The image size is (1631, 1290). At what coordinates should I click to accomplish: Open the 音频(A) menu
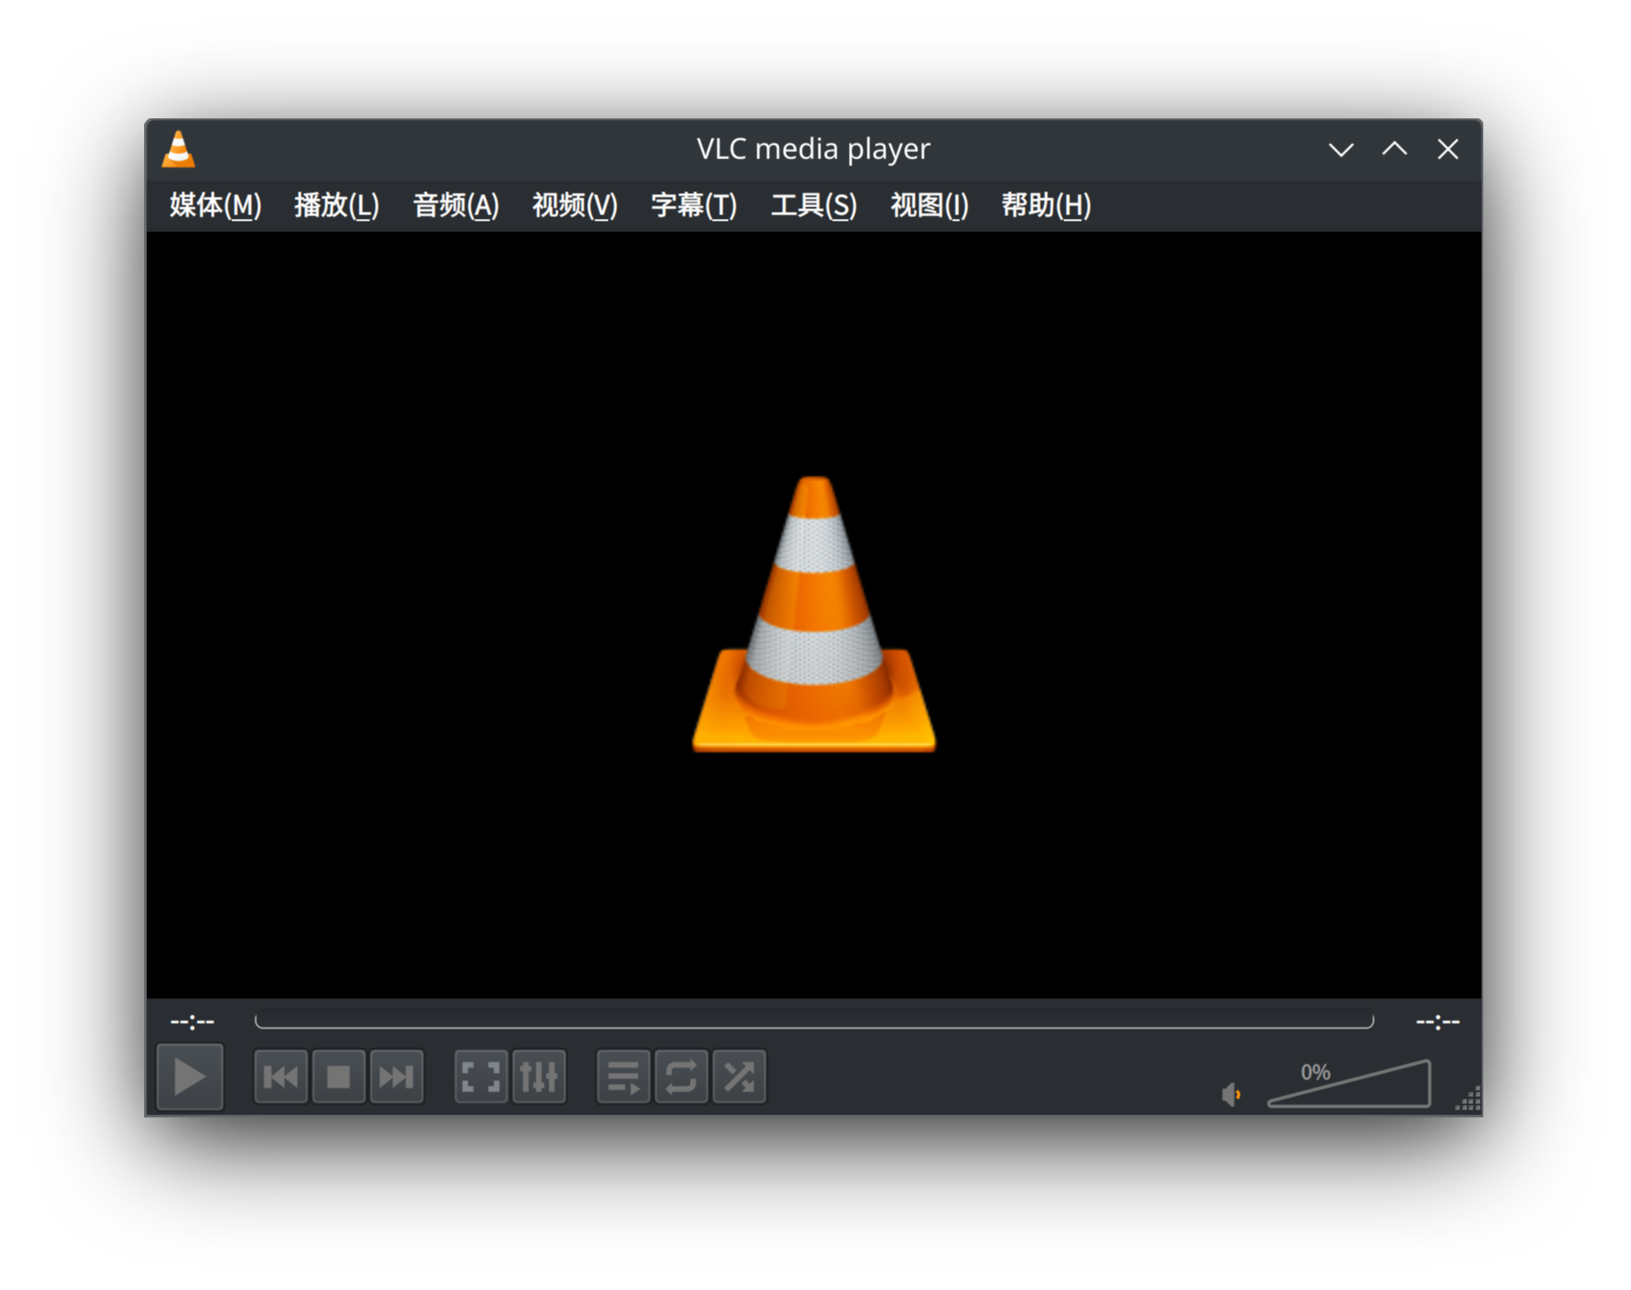(456, 206)
